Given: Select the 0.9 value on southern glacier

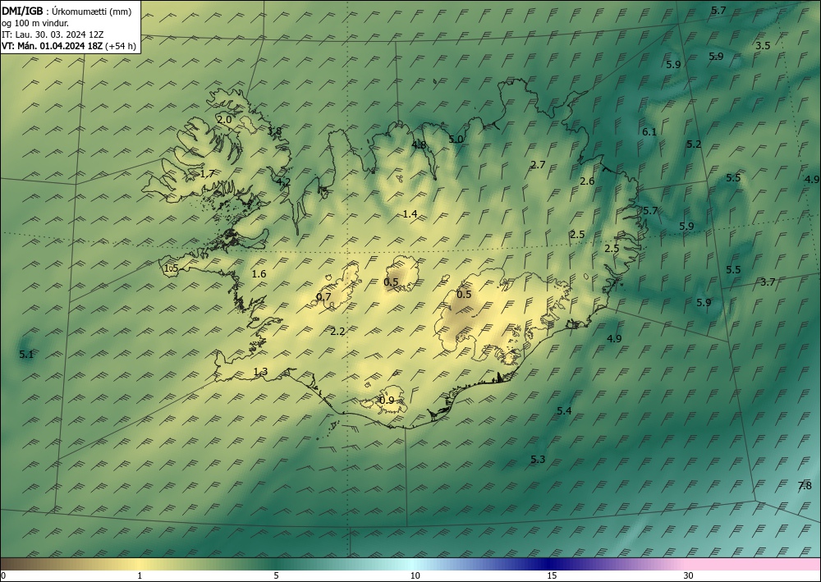Looking at the screenshot, I should pos(387,401).
